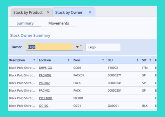The height and width of the screenshot is (117, 165).
Task: Sort by StT column arrow
Action: tap(150, 60)
